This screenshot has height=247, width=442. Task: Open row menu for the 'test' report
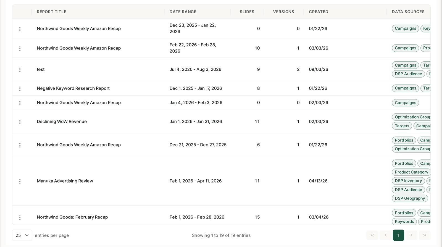[20, 70]
